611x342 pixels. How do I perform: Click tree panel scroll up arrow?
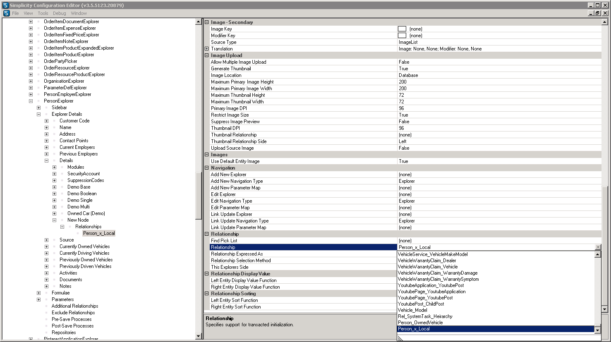pyautogui.click(x=198, y=22)
